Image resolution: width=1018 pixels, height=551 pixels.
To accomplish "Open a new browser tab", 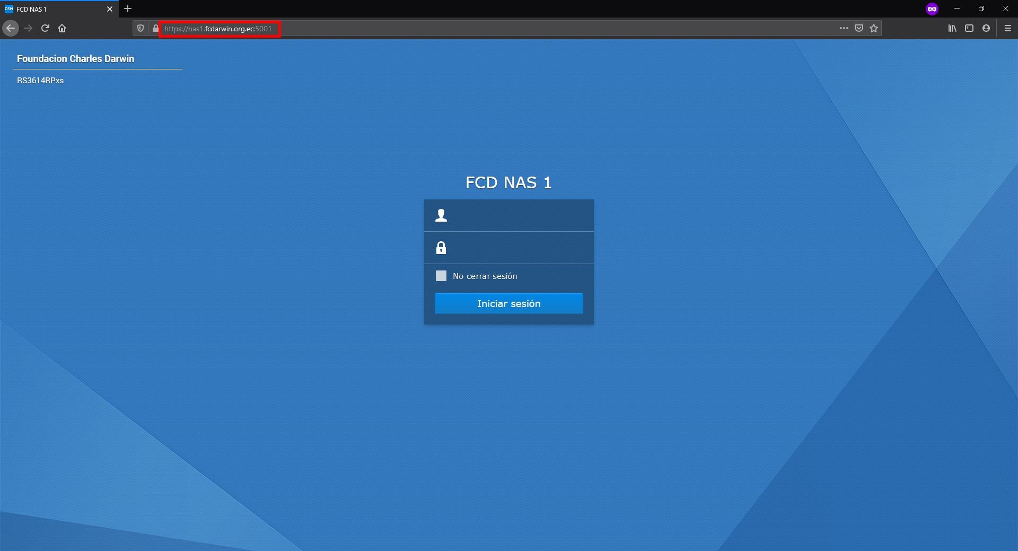I will [x=128, y=8].
